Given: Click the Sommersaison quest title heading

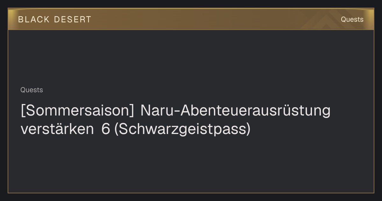Looking at the screenshot, I should (175, 120).
